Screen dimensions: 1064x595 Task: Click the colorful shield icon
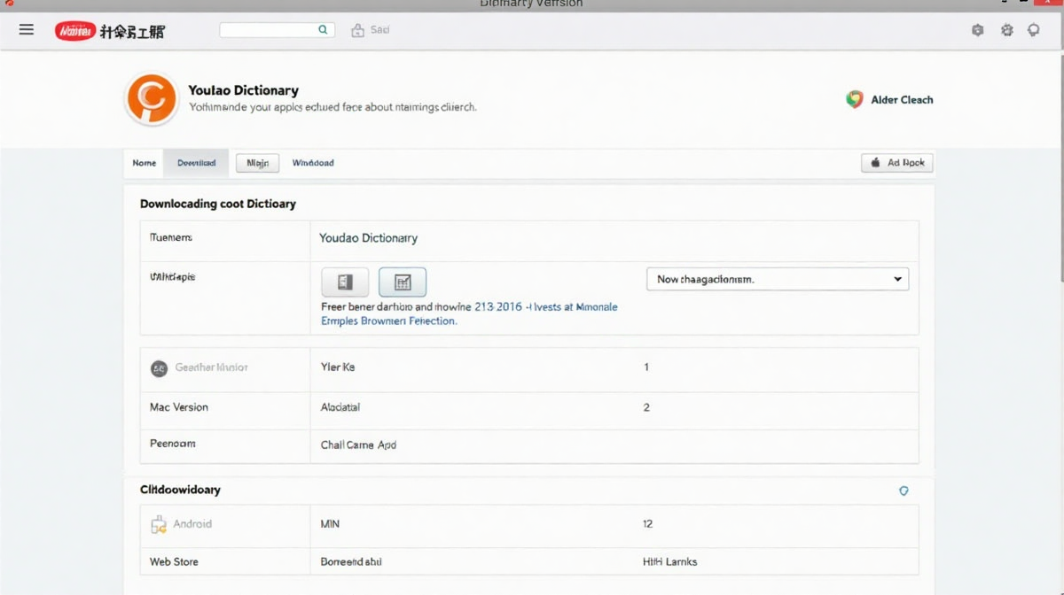[x=854, y=100]
